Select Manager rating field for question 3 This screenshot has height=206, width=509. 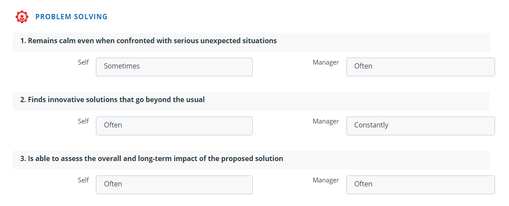click(x=421, y=185)
